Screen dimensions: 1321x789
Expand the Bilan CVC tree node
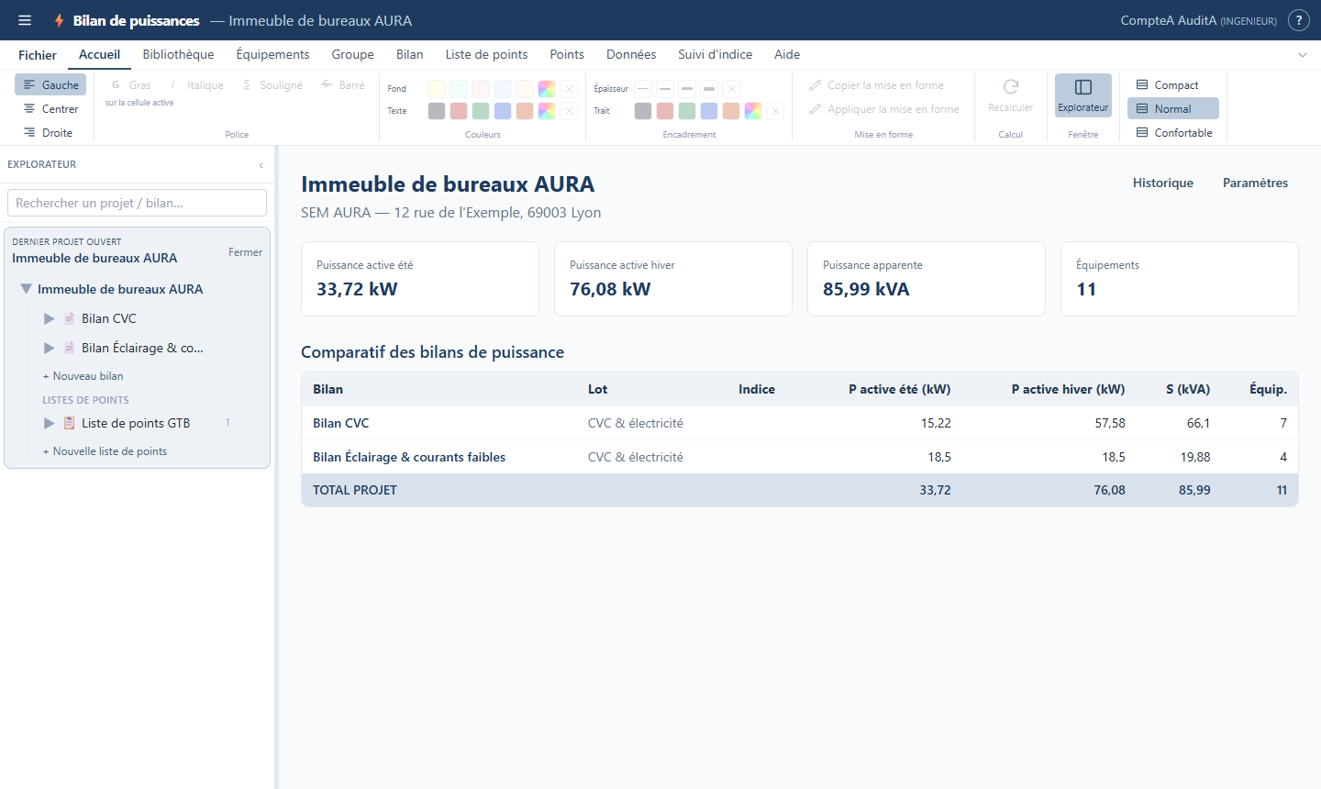[x=50, y=318]
